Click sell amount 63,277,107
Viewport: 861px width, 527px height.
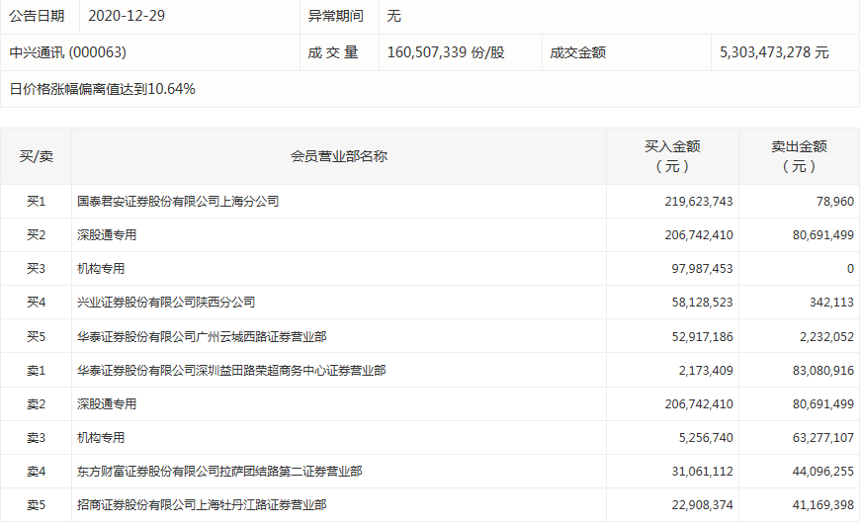click(x=823, y=438)
